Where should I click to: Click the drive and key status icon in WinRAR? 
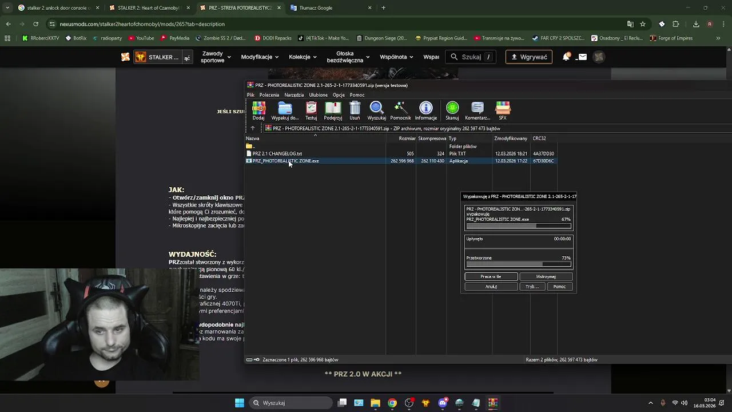coord(252,360)
